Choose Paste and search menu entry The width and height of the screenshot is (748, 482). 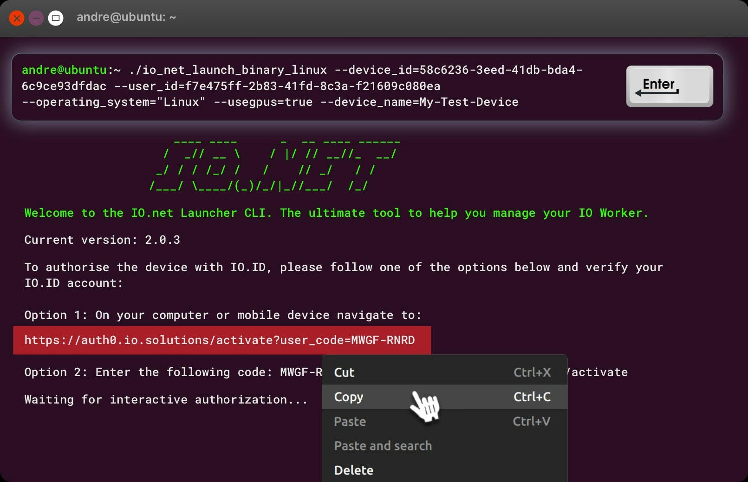click(444, 446)
